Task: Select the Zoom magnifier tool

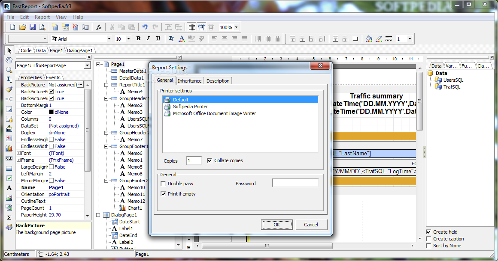Action: [x=9, y=70]
